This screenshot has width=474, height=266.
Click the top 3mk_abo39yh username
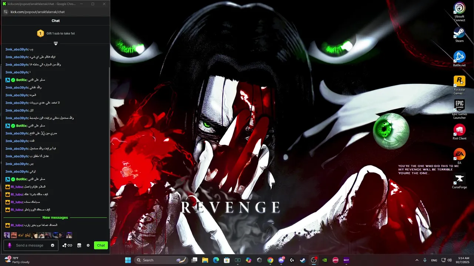click(x=17, y=50)
